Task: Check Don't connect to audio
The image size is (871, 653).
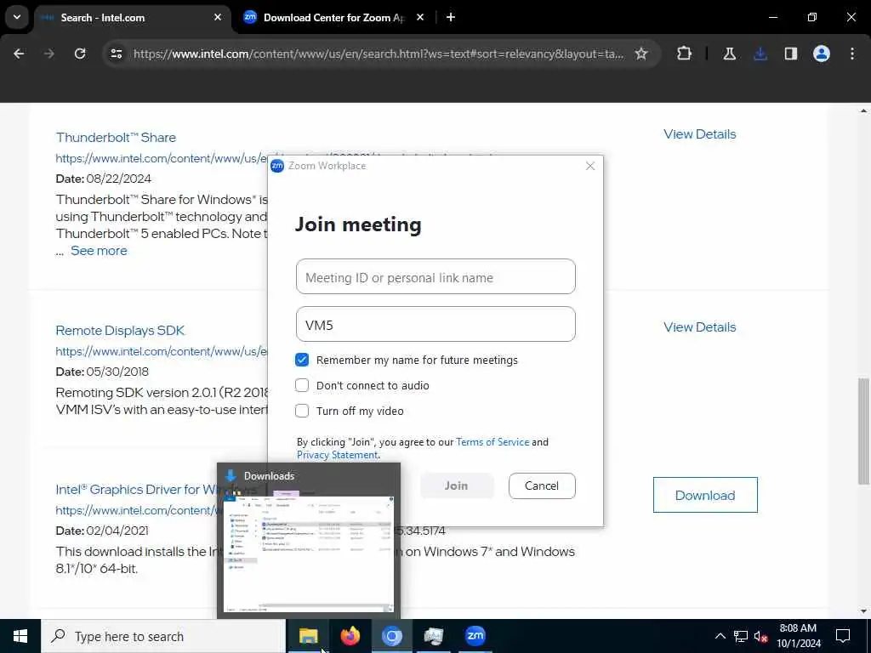Action: [302, 385]
